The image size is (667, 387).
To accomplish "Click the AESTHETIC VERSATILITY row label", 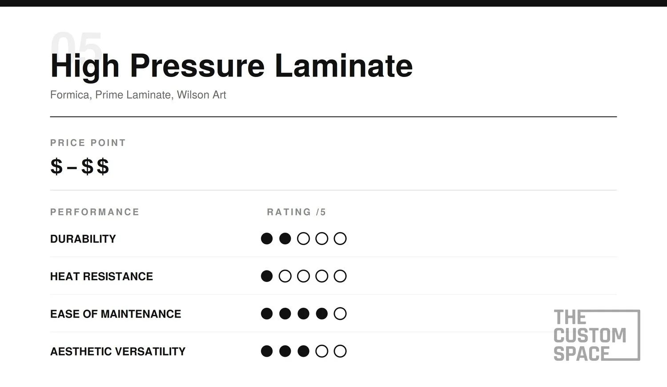I will (x=118, y=351).
